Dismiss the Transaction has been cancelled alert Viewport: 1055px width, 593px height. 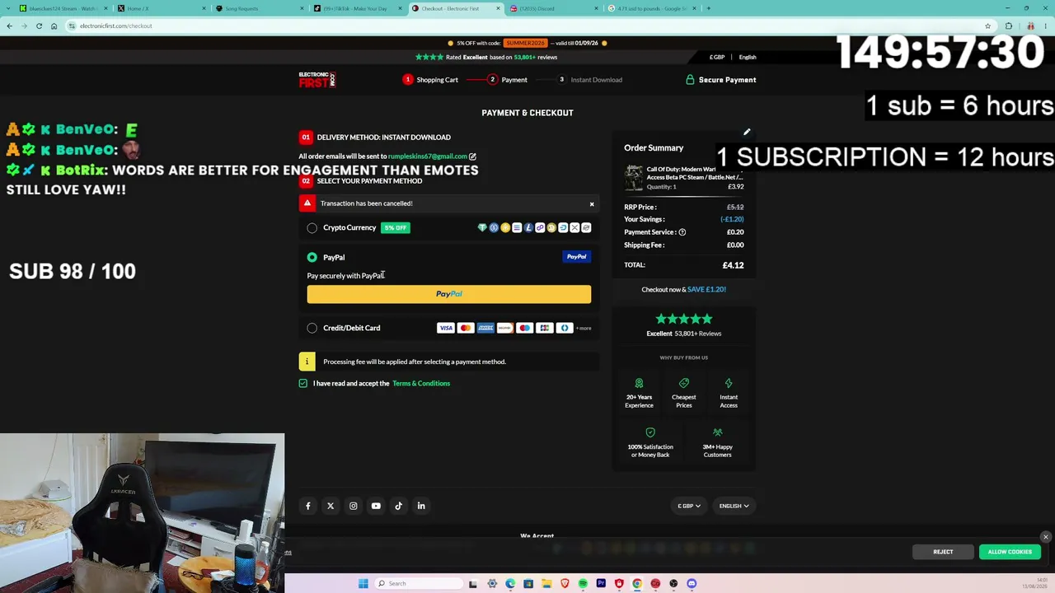pos(591,204)
